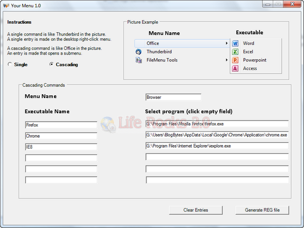Select the Single radio button

pos(10,64)
